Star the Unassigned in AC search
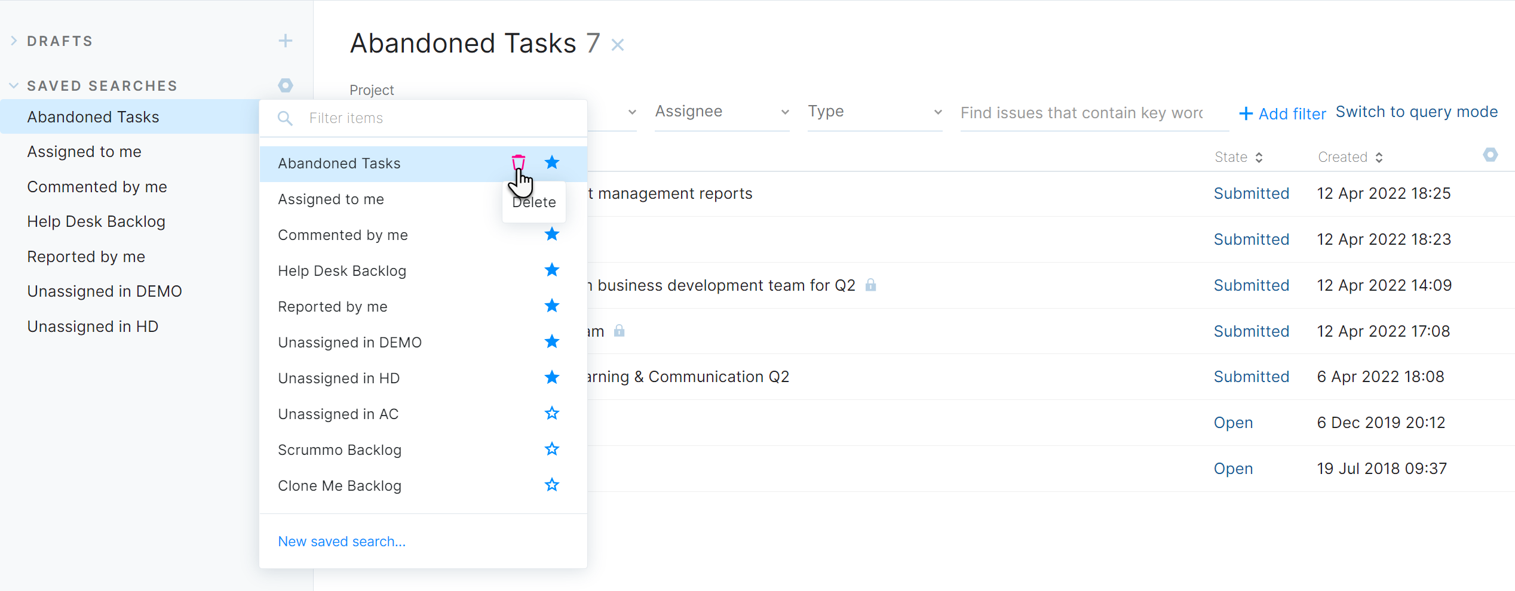The width and height of the screenshot is (1515, 591). (552, 413)
